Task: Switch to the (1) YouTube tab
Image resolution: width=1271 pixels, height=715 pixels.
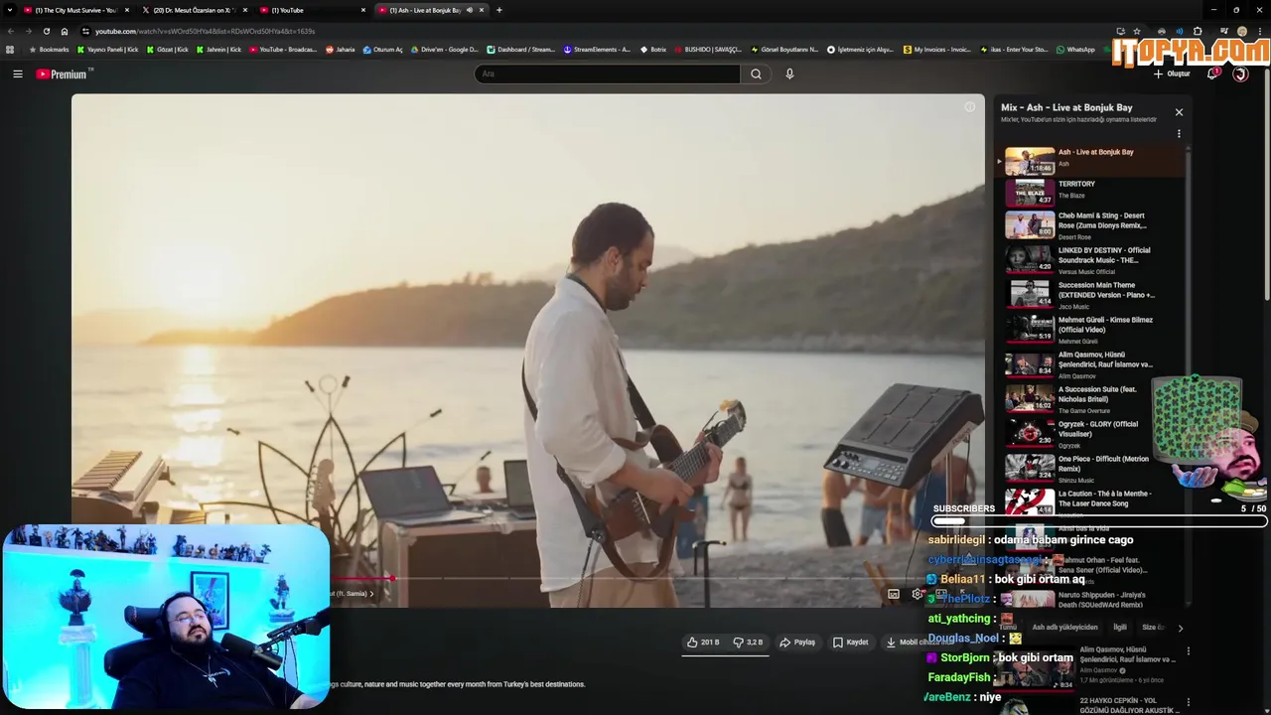Action: click(x=311, y=10)
